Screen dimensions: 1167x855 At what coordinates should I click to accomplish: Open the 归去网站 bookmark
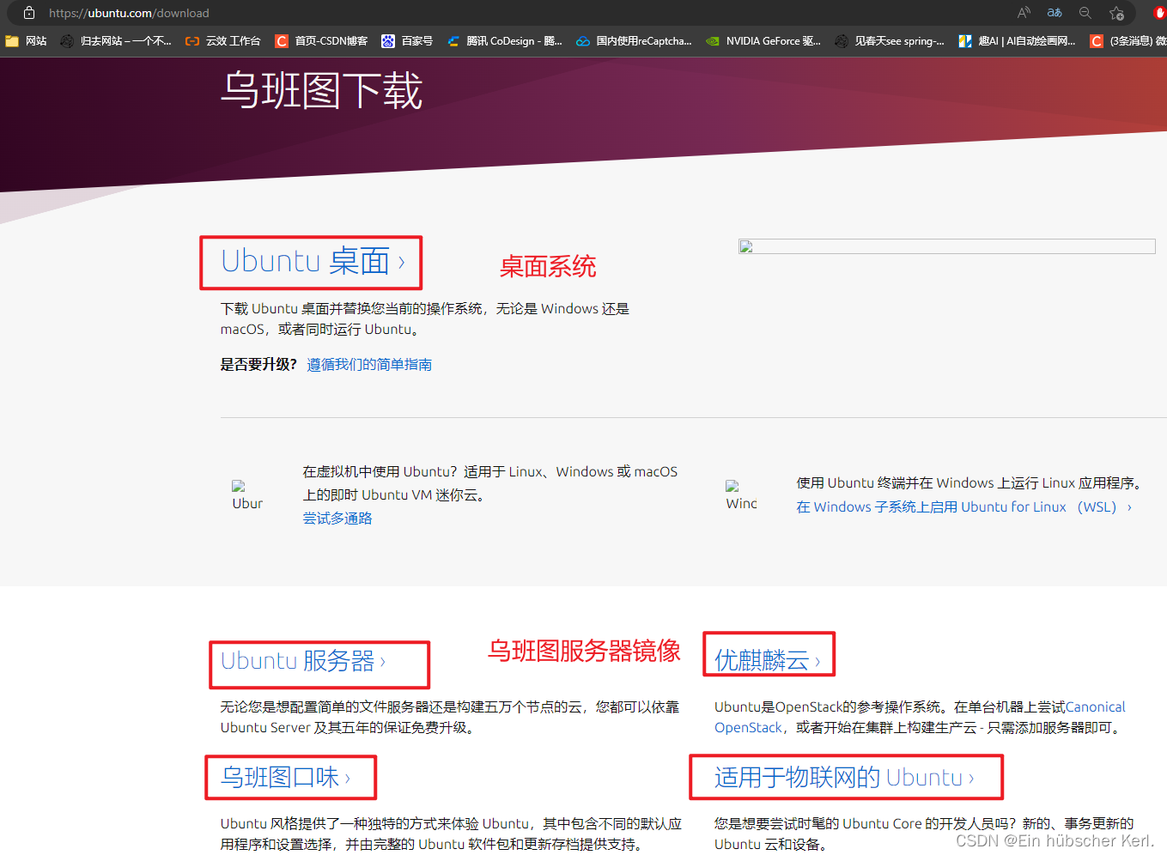click(x=116, y=40)
